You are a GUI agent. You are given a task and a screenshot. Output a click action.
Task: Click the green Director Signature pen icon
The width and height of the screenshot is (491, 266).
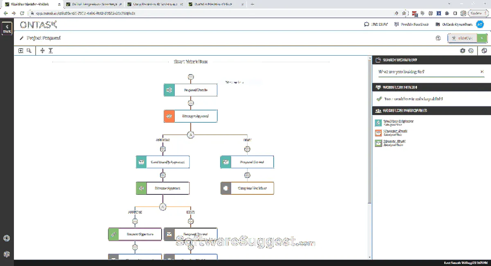coord(113,234)
